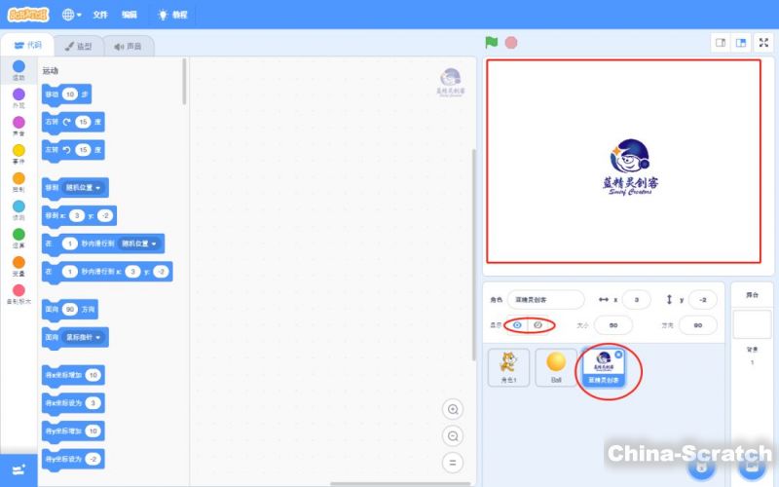Select the Ball sprite thumbnail
Viewport: 779px width, 487px height.
tap(556, 367)
